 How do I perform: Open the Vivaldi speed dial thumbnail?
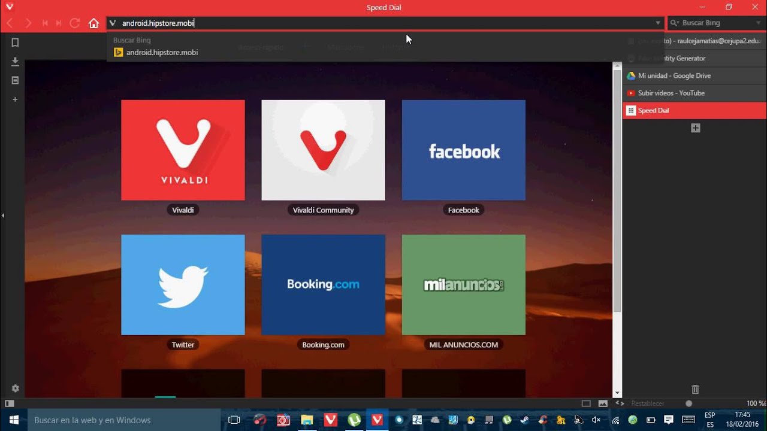pos(183,150)
